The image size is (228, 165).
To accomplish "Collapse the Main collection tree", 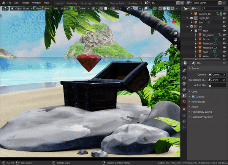I will tap(192, 31).
